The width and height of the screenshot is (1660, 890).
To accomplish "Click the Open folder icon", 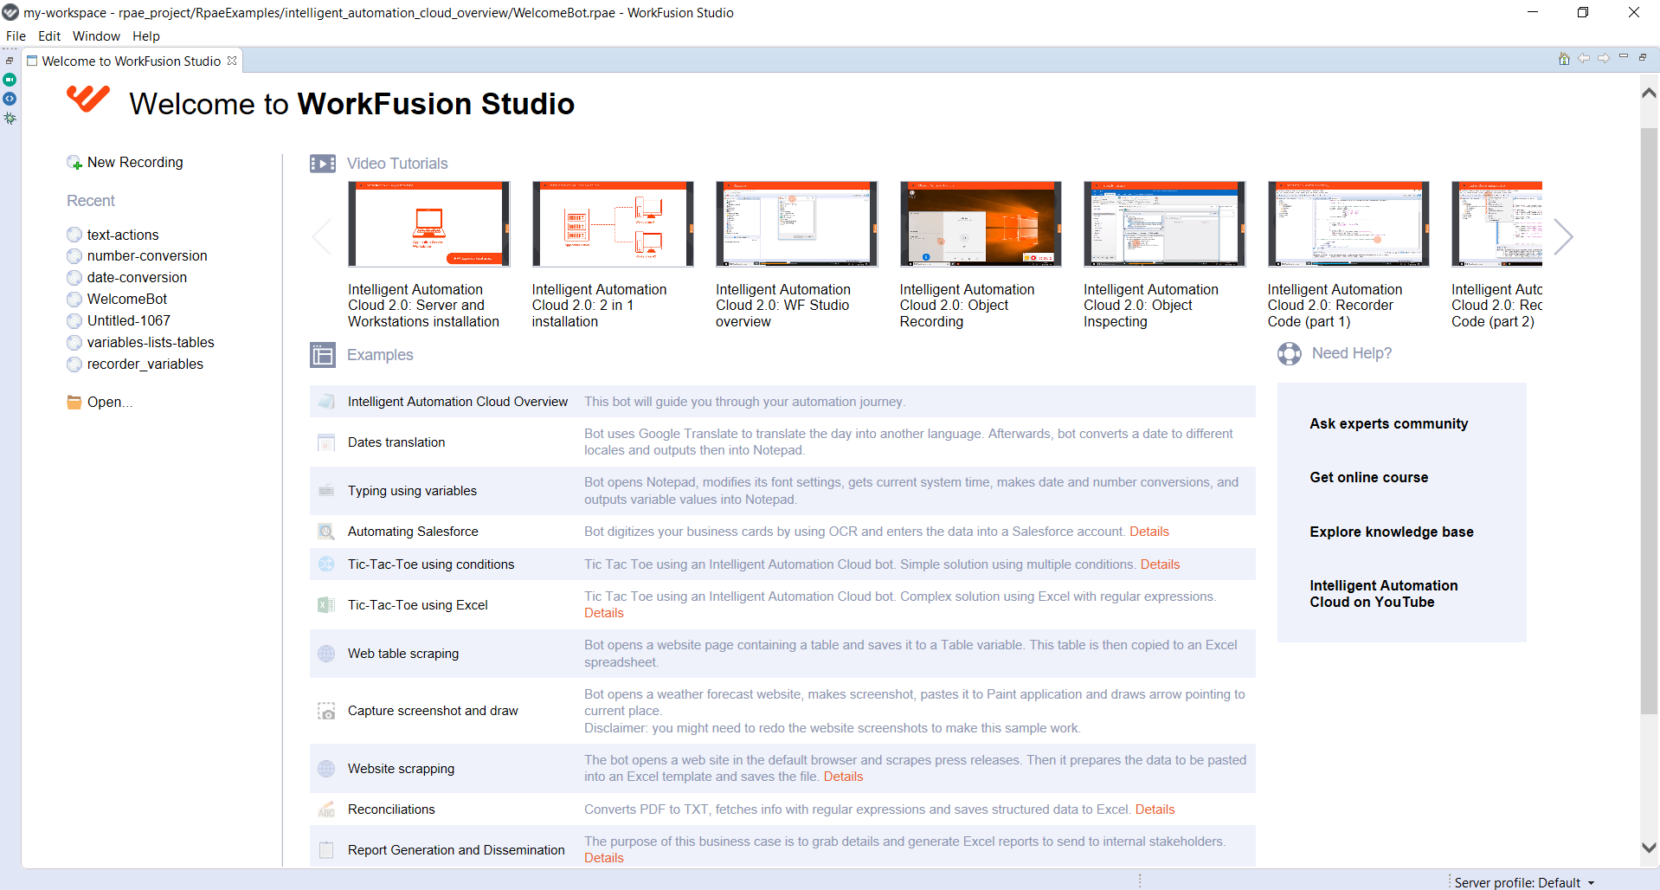I will coord(74,402).
